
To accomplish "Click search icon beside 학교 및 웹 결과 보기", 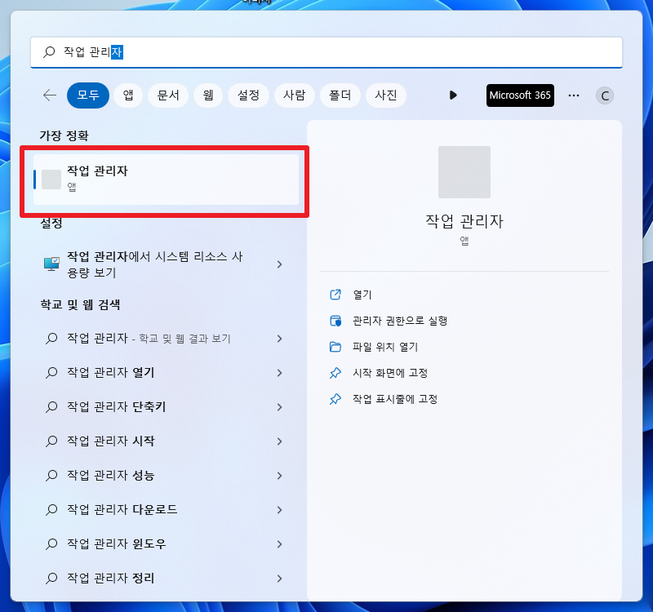I will pyautogui.click(x=51, y=338).
